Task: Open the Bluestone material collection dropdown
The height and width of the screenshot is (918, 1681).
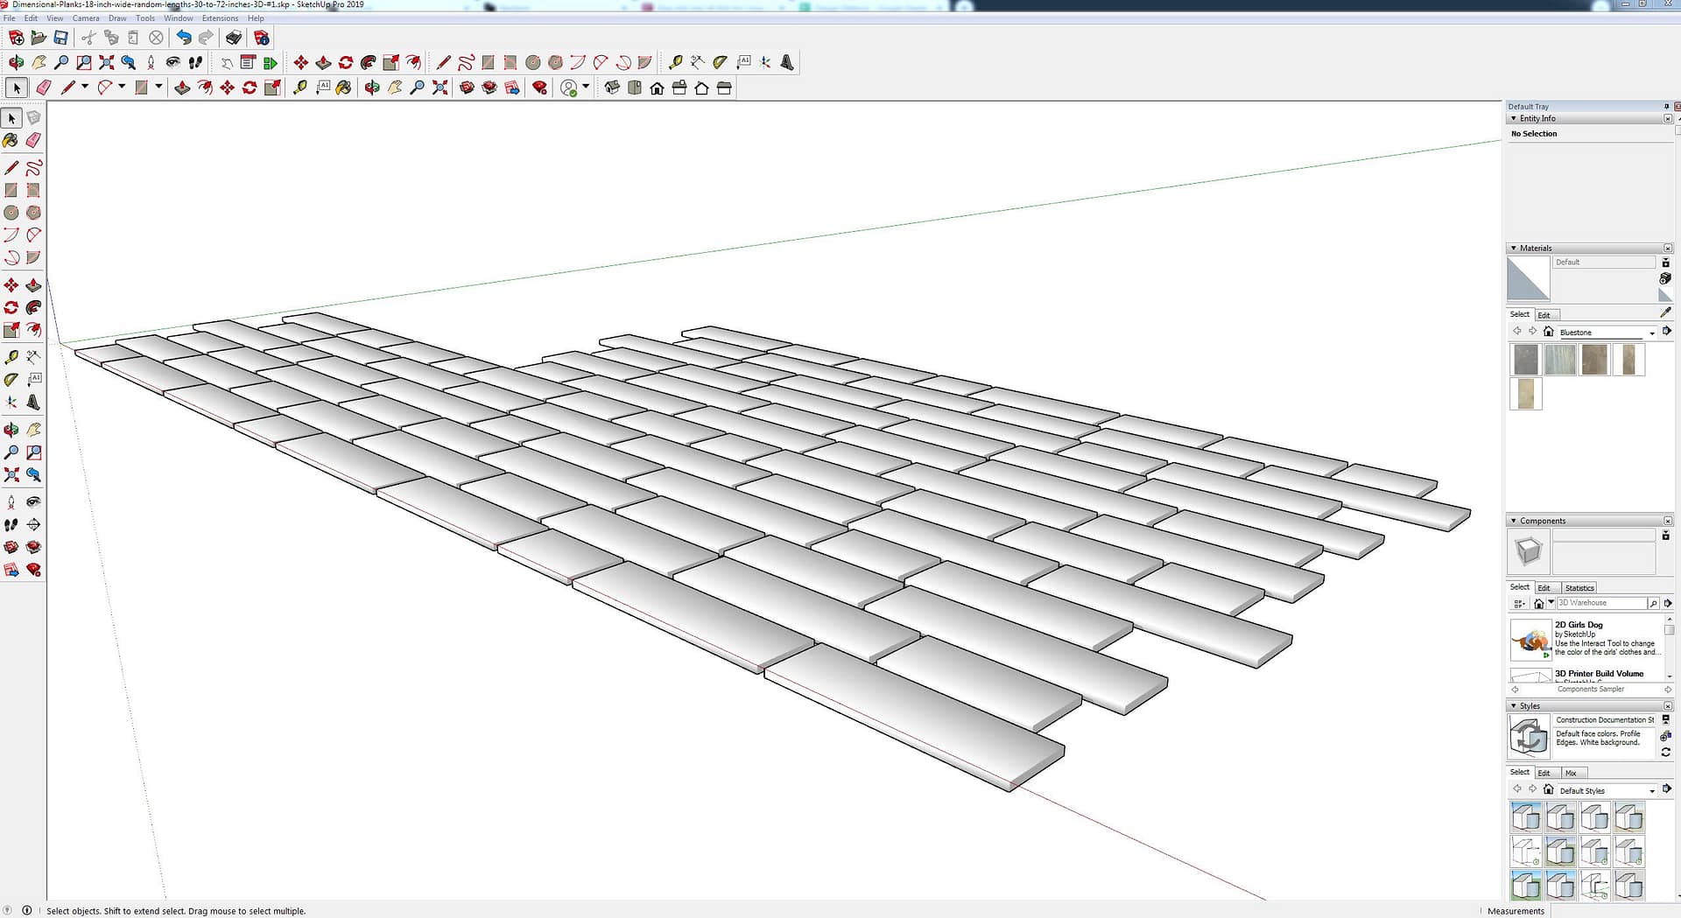Action: [x=1652, y=333]
